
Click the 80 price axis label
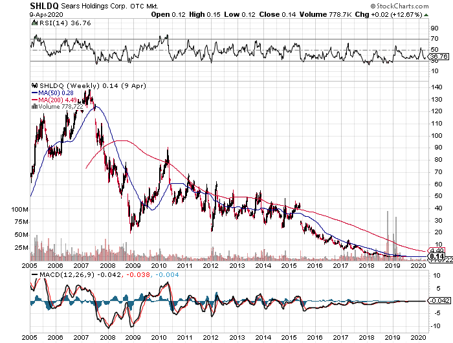click(x=438, y=159)
